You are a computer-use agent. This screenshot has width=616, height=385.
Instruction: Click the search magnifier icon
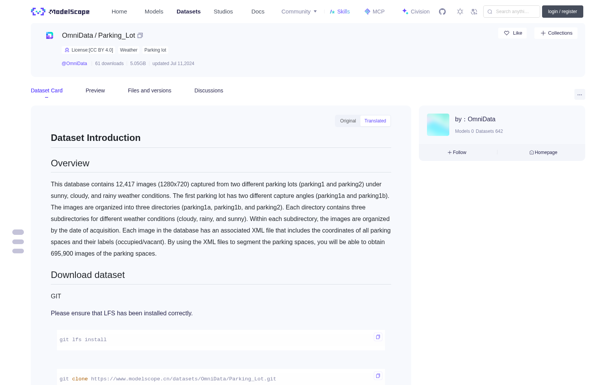point(490,12)
